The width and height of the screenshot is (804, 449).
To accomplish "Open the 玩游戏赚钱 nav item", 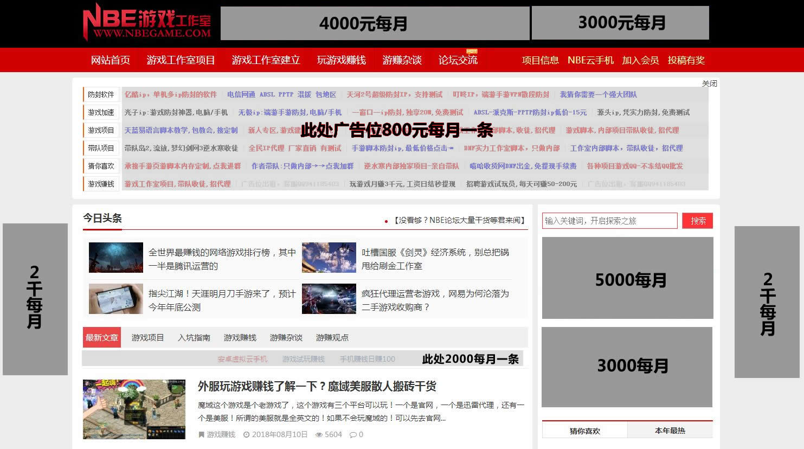I will (x=342, y=60).
